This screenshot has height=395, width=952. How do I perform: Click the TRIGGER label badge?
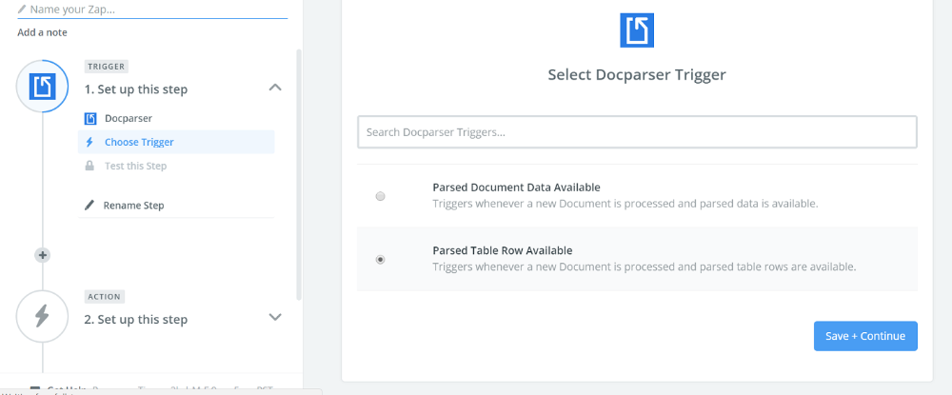[x=107, y=67]
